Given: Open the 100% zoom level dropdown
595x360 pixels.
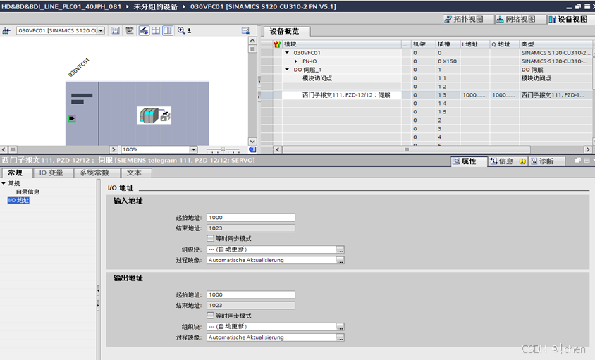Looking at the screenshot, I should click(194, 149).
